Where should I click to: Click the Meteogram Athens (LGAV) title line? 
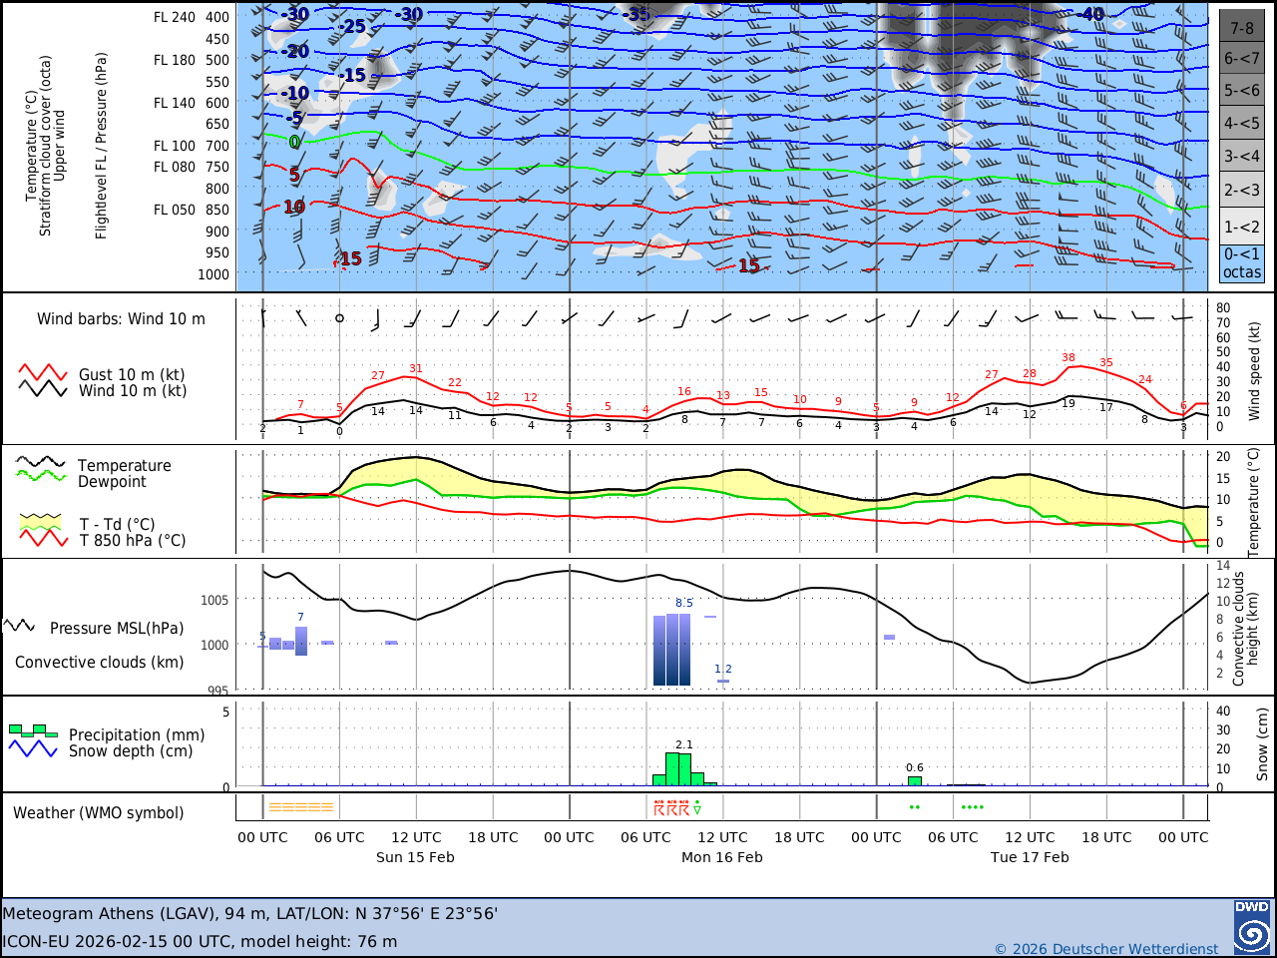pyautogui.click(x=249, y=913)
